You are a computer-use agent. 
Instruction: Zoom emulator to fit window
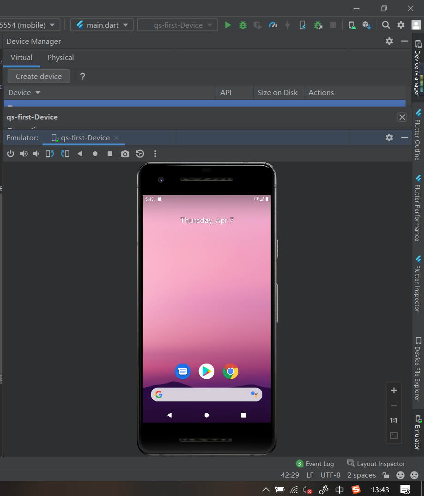394,436
